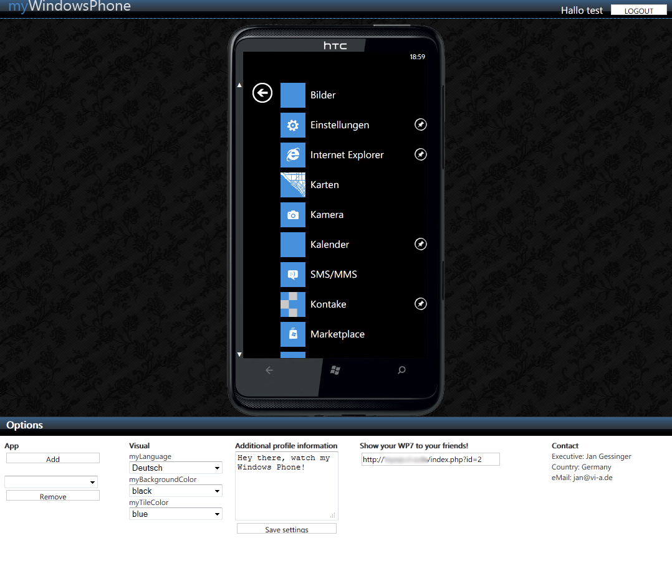The width and height of the screenshot is (672, 561).
Task: Select the Bilder label text
Action: click(x=323, y=95)
